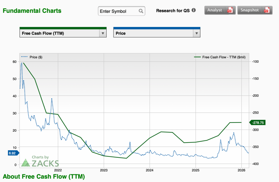The width and height of the screenshot is (279, 182).
Task: Click the PDF icon on the Snapshot button
Action: tap(266, 10)
